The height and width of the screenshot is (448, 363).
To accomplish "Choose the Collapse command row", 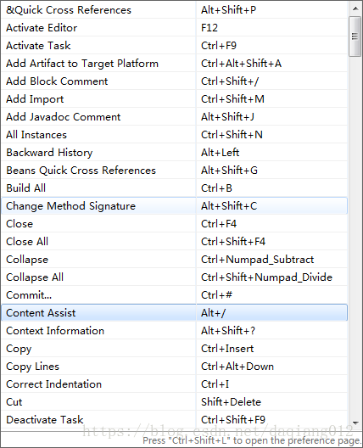I will tap(174, 260).
